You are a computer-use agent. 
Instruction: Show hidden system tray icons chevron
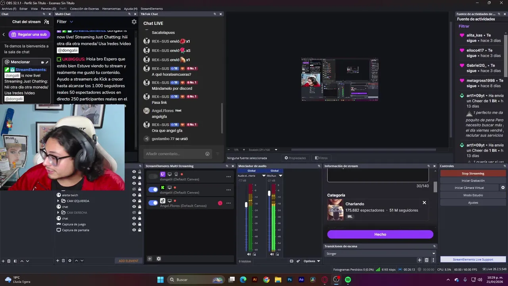point(448,280)
